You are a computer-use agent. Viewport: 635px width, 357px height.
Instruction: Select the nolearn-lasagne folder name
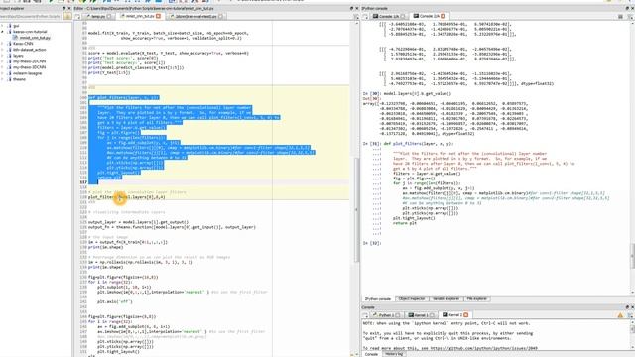27,73
